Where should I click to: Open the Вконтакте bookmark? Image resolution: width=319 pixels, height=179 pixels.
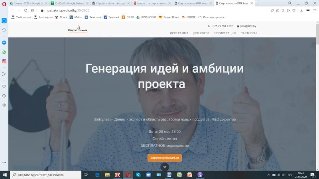click(x=93, y=17)
